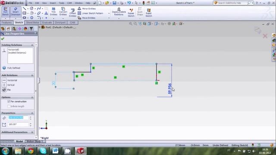Switch to the DimXpert tab
276x155 pixels.
click(x=60, y=22)
